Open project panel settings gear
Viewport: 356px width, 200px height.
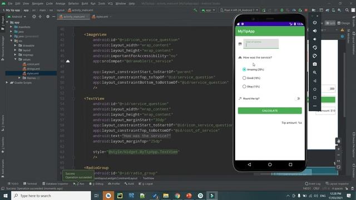point(48,17)
